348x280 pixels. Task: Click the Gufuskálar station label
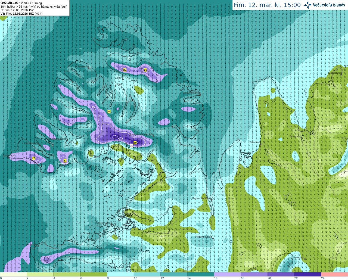pyautogui.click(x=32, y=244)
